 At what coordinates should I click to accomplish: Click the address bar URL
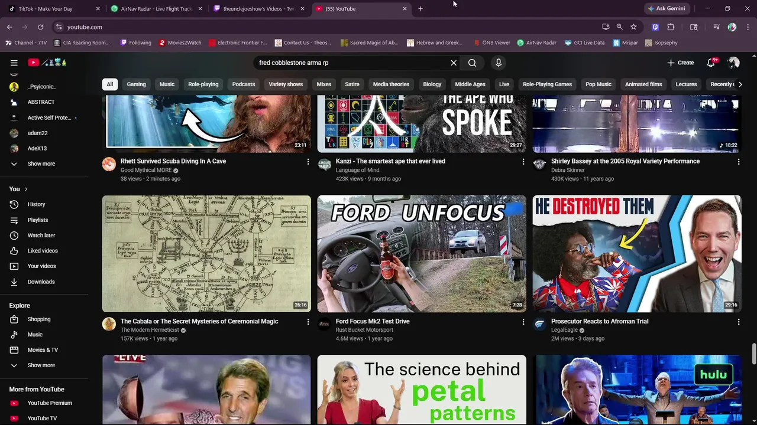[x=85, y=27]
